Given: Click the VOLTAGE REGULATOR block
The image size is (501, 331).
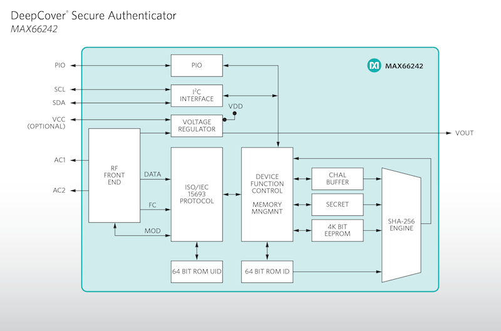Looking at the screenshot, I should coord(197,126).
